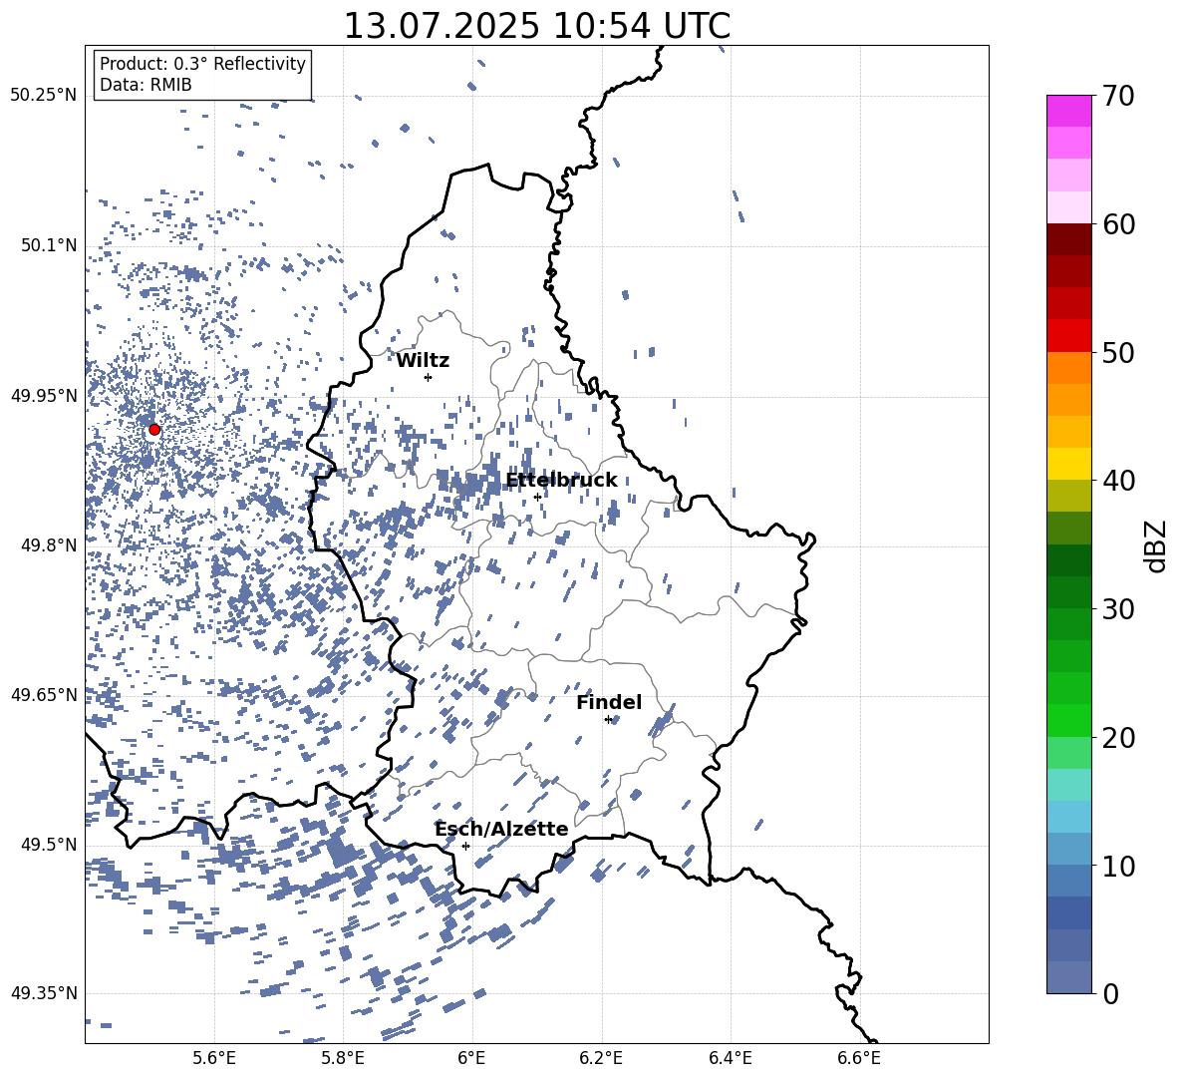
Task: Click the colorbar tick label 70
Action: (1118, 97)
